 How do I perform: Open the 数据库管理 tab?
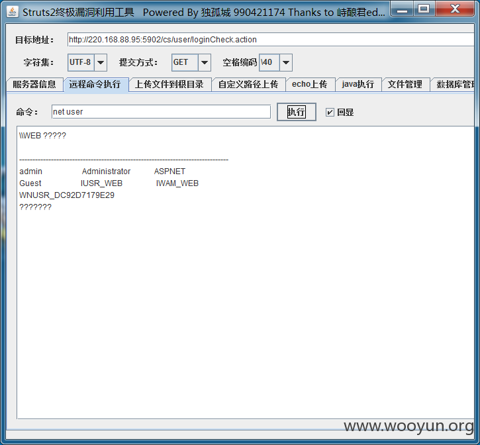click(x=454, y=84)
